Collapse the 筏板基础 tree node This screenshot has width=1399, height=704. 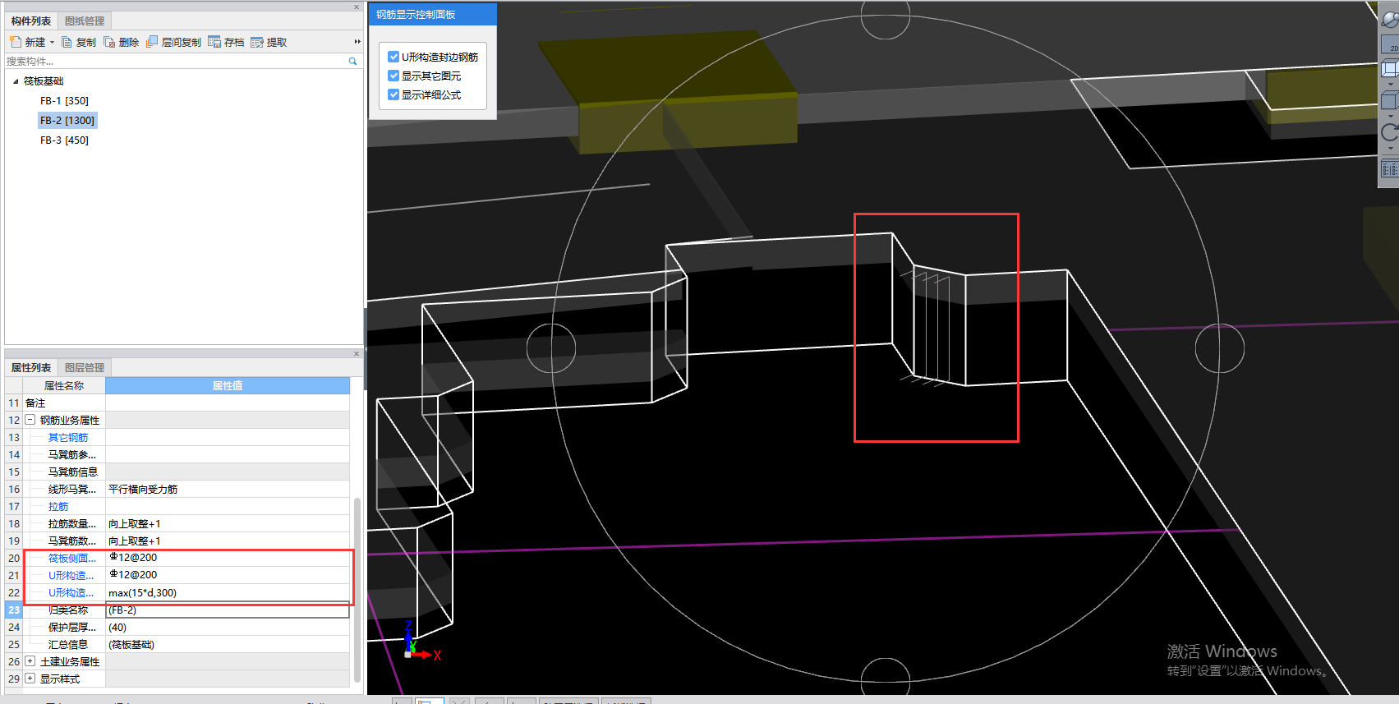16,81
